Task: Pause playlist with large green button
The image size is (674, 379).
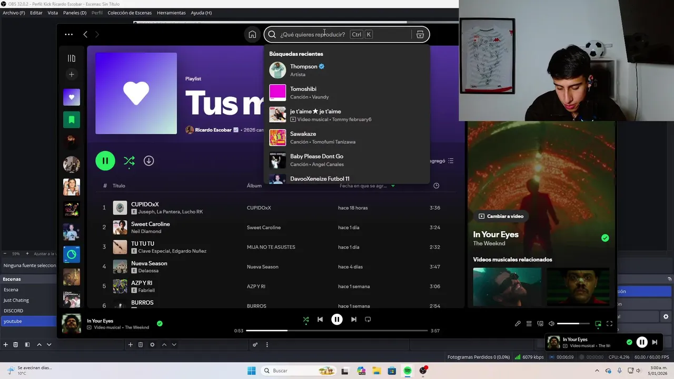Action: pyautogui.click(x=105, y=161)
